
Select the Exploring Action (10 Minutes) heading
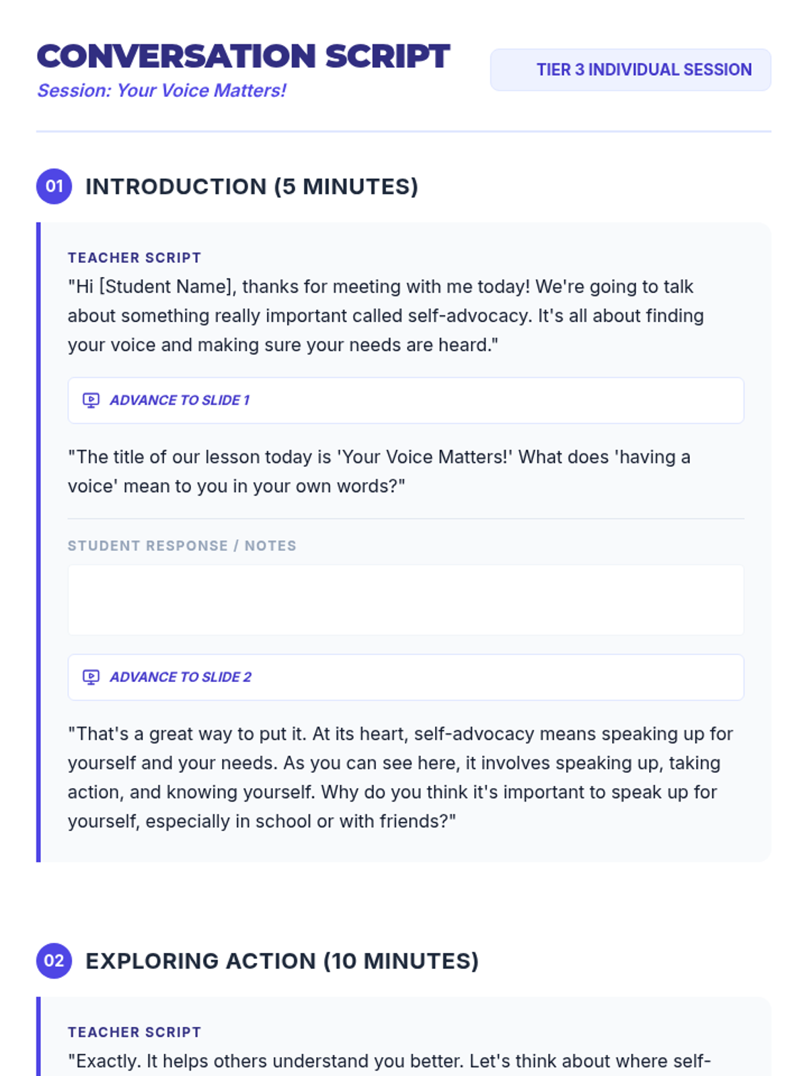[x=282, y=961]
